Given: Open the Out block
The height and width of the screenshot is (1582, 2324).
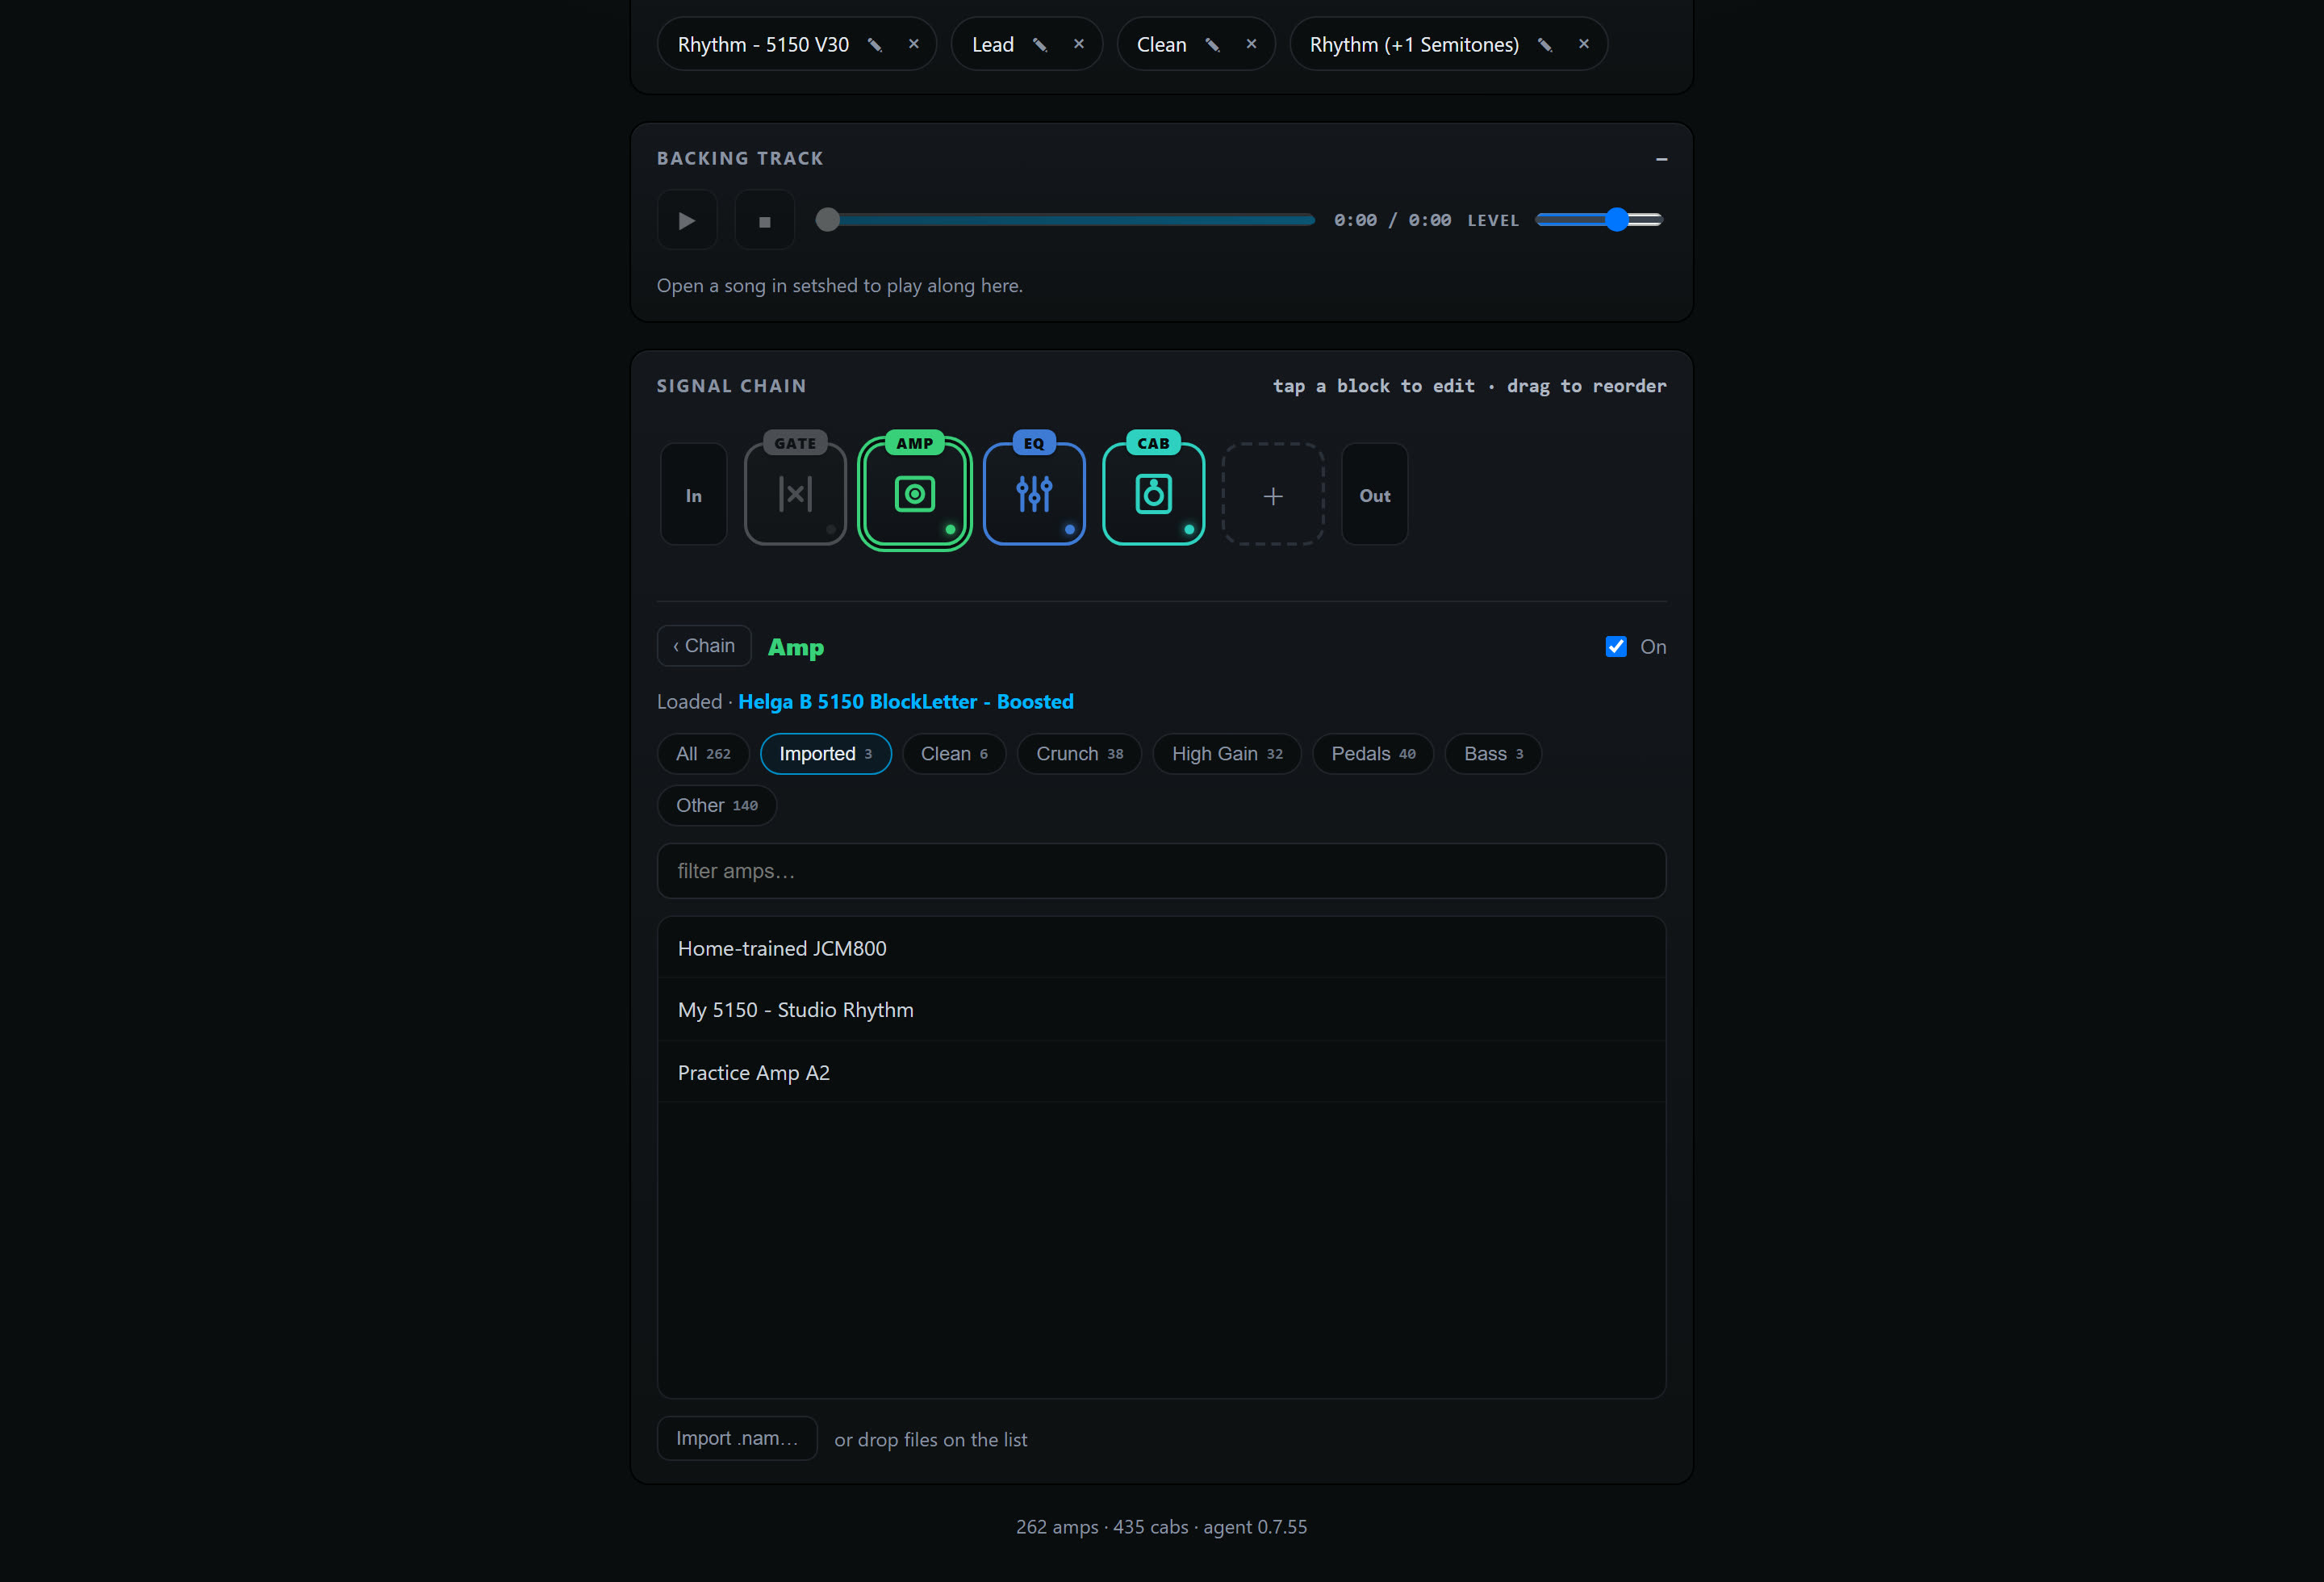Looking at the screenshot, I should [x=1374, y=495].
